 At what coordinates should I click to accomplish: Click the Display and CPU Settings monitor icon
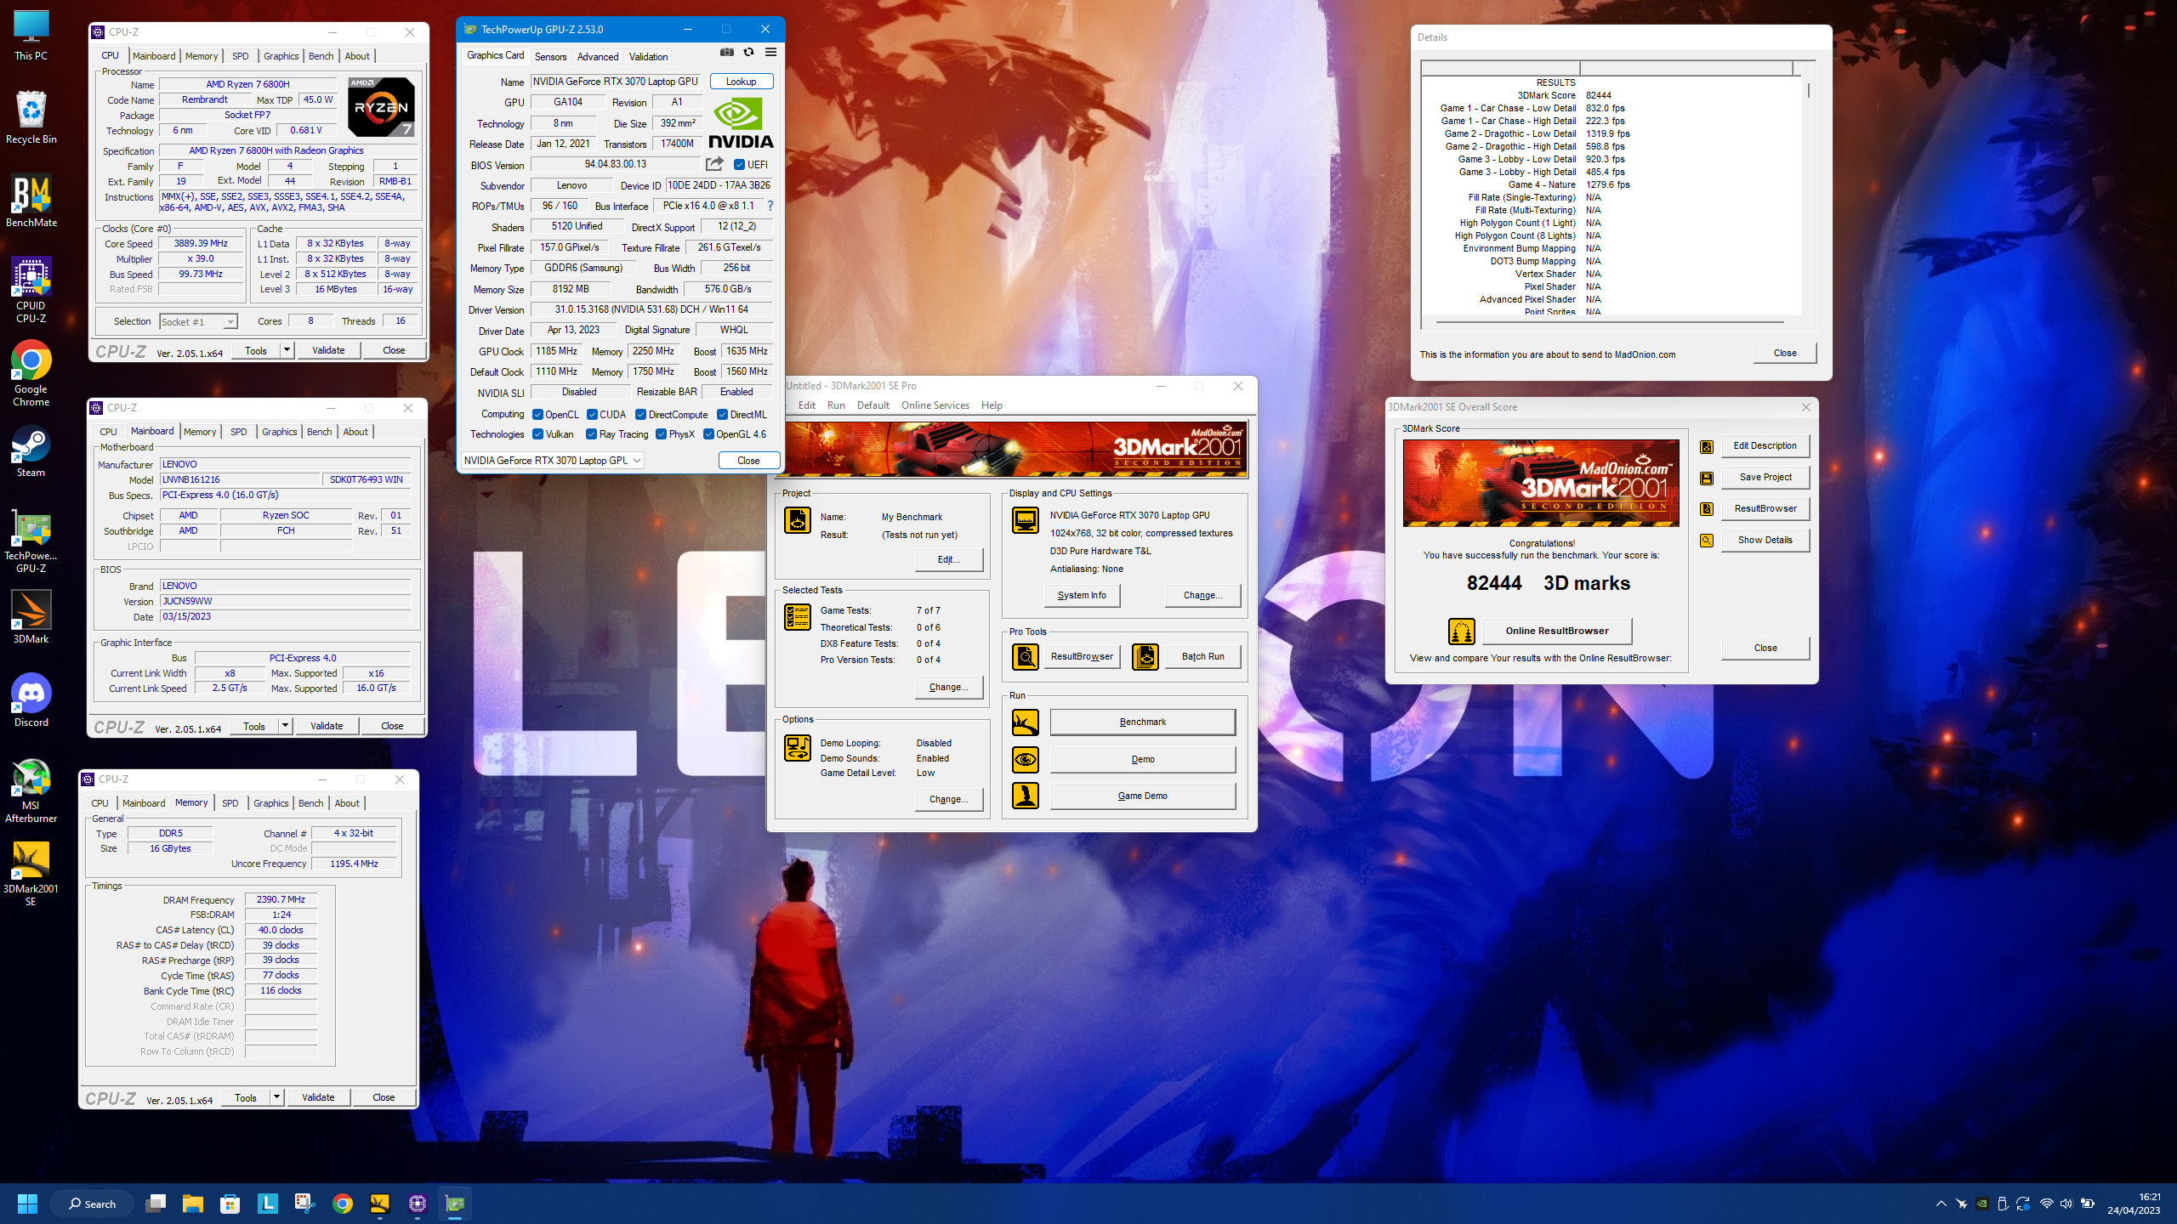1026,520
